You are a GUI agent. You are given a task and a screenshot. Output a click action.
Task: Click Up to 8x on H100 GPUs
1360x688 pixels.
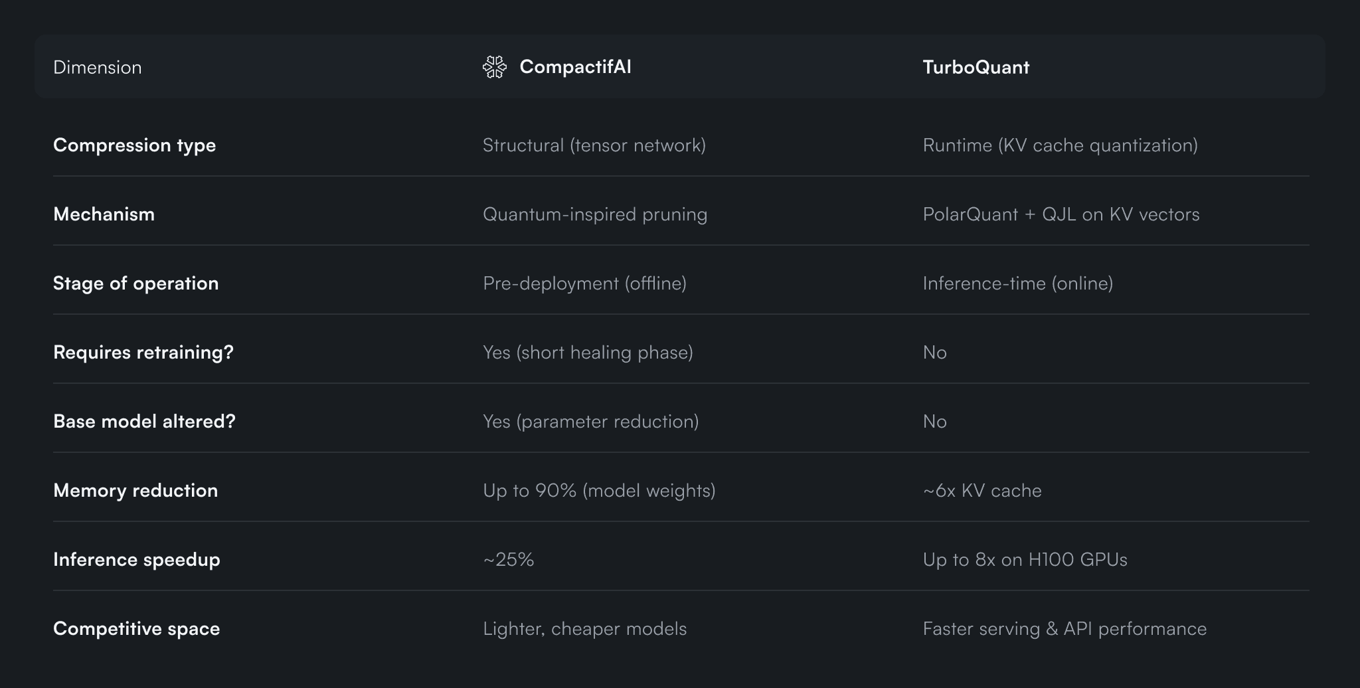(x=1025, y=560)
